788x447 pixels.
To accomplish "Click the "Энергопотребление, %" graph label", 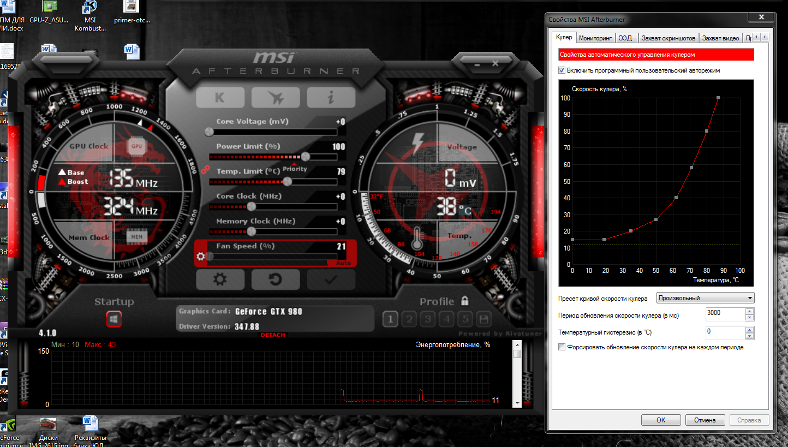I will click(x=453, y=344).
